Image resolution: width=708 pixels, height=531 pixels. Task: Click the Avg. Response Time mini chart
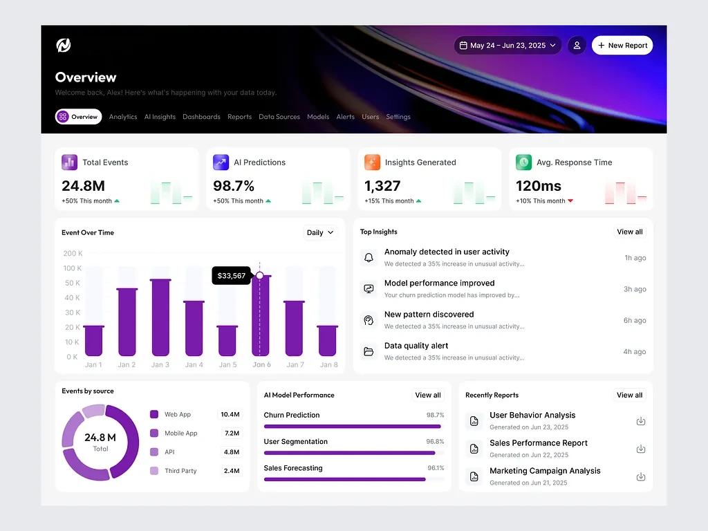(625, 193)
